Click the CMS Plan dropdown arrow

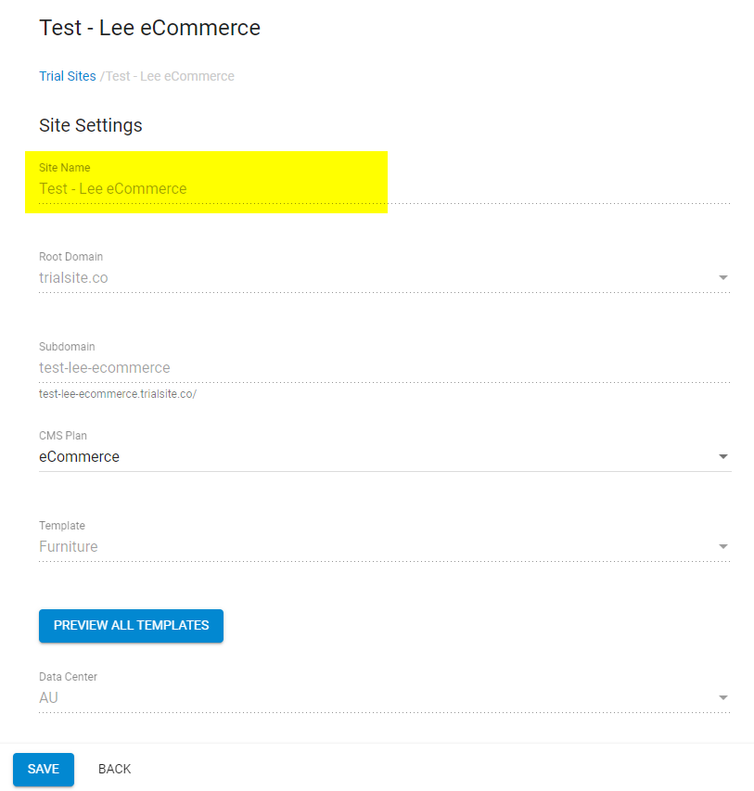pyautogui.click(x=722, y=456)
